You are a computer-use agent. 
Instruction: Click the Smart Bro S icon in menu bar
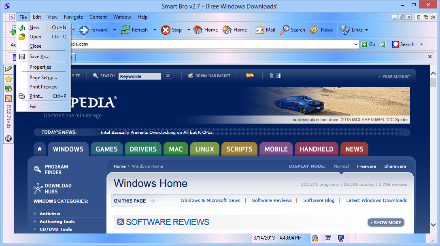11,17
